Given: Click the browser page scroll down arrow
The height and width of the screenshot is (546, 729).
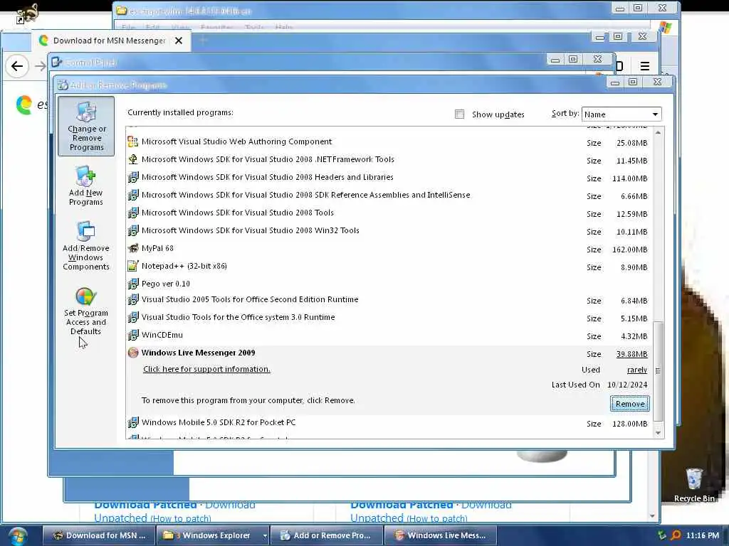Looking at the screenshot, I should 652,516.
